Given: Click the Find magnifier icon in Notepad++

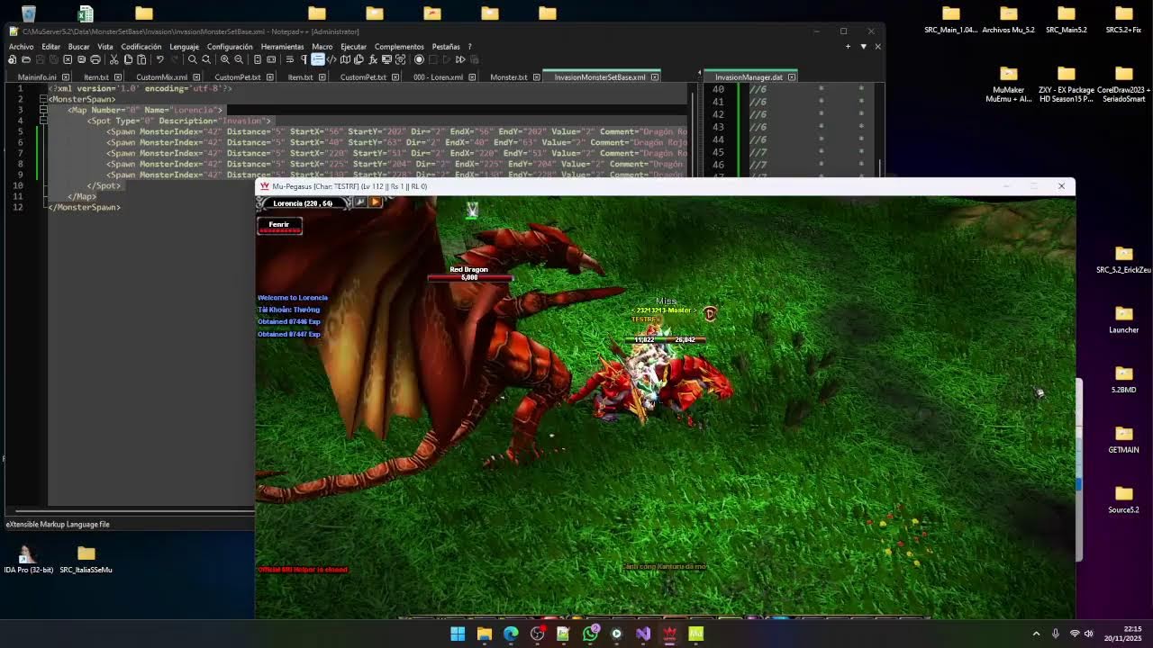Looking at the screenshot, I should (x=193, y=59).
